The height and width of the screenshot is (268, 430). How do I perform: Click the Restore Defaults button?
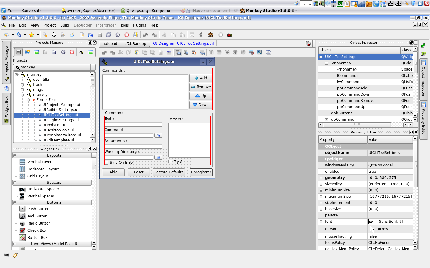click(x=169, y=172)
